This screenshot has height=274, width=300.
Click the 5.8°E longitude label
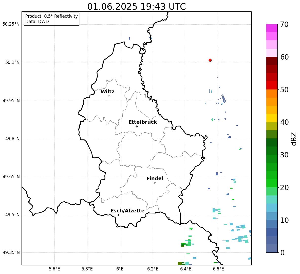click(x=87, y=269)
